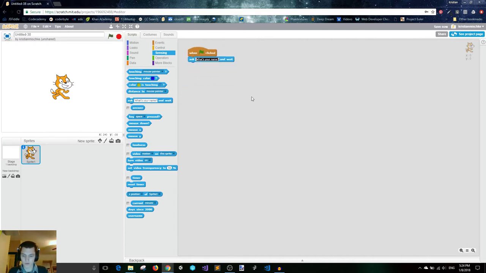Tick the loudness monitor checkbox

(x=128, y=145)
